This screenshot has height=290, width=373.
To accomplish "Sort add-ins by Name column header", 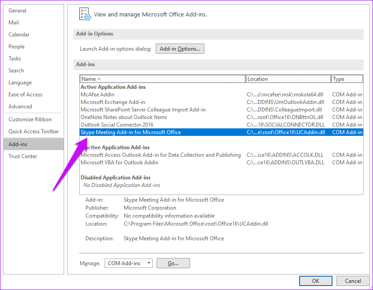I will tap(162, 79).
